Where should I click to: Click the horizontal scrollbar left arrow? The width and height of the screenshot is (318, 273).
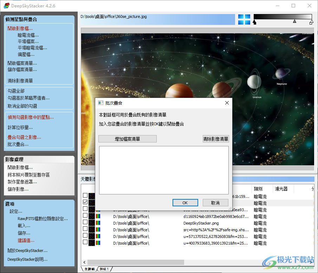point(84,262)
